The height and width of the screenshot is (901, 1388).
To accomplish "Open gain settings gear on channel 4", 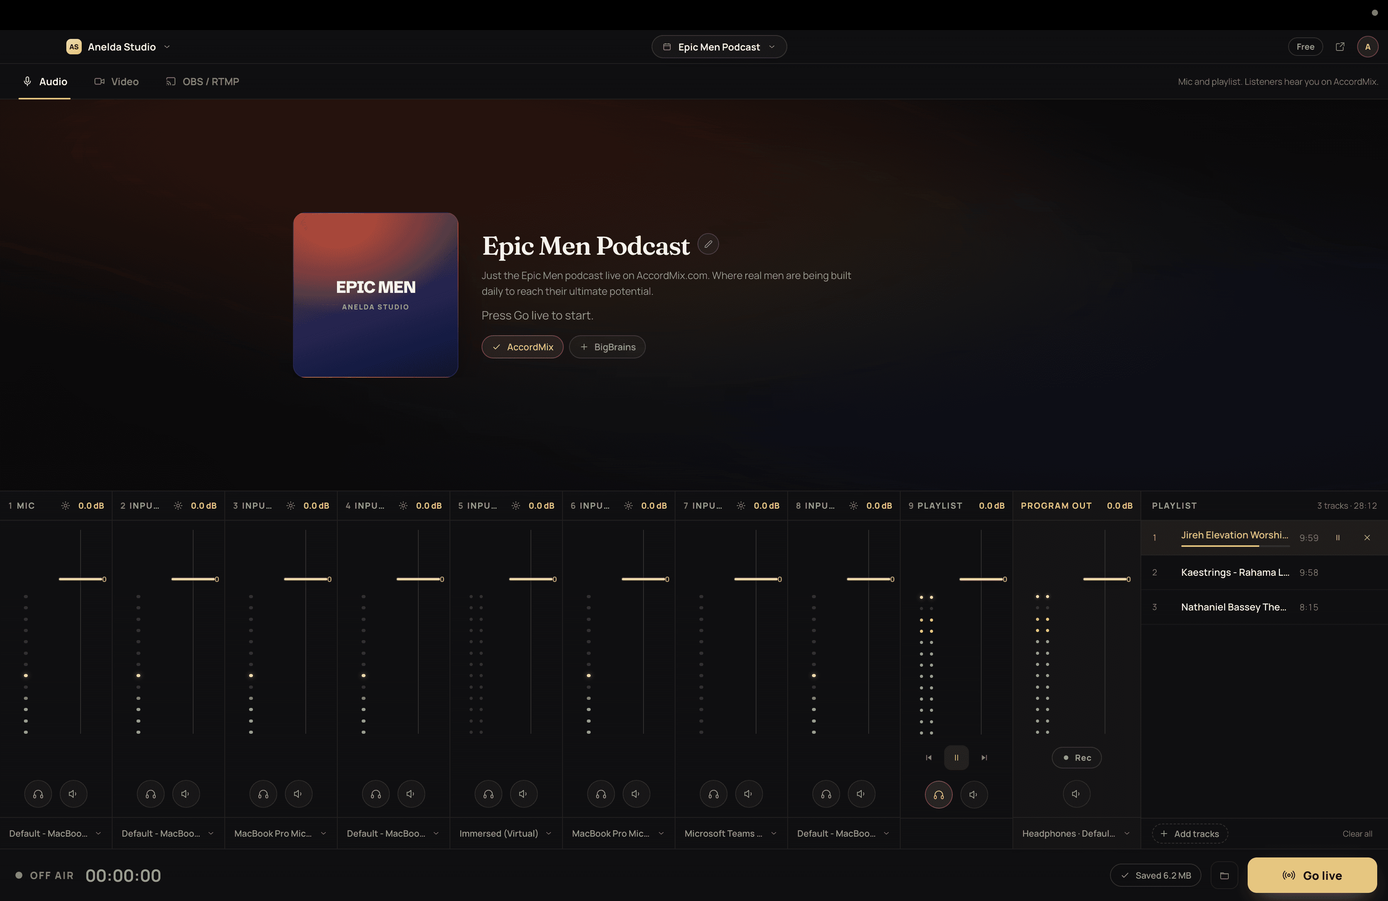I will [403, 506].
